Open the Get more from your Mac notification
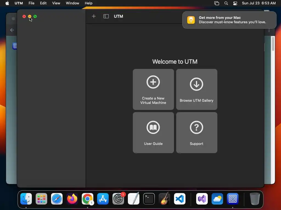This screenshot has width=281, height=210. [x=229, y=20]
